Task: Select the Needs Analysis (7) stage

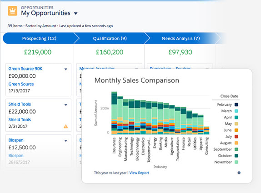Action: [x=181, y=39]
